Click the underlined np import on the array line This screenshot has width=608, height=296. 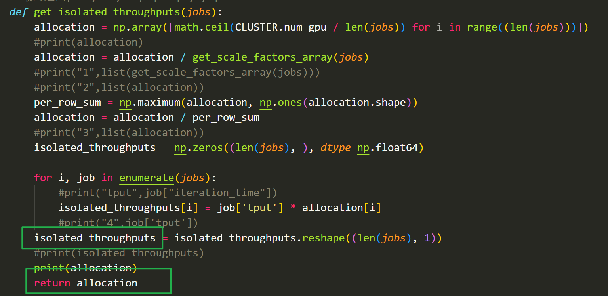(125, 27)
